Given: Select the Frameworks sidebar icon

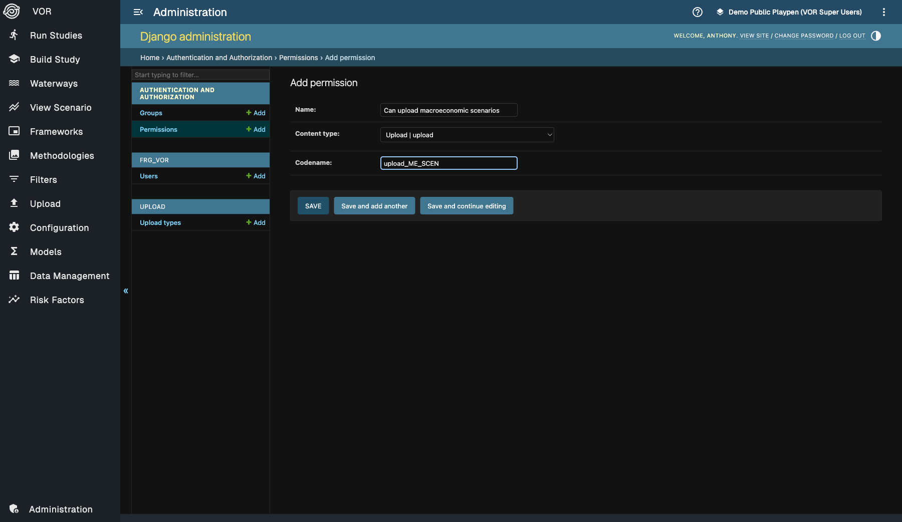Looking at the screenshot, I should [x=14, y=131].
